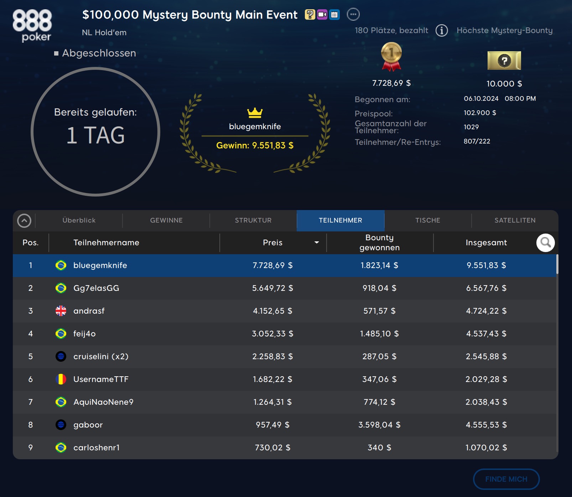Sort by the Insgesamt column header
Image resolution: width=572 pixels, height=497 pixels.
pyautogui.click(x=486, y=243)
